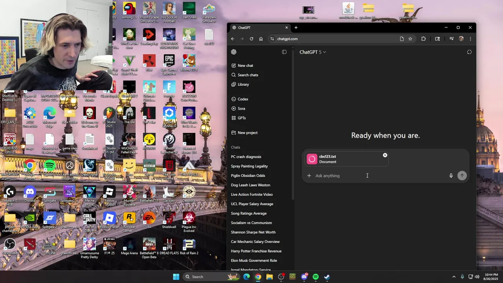This screenshot has width=503, height=283.
Task: Open Sora from the sidebar
Action: pos(238,108)
